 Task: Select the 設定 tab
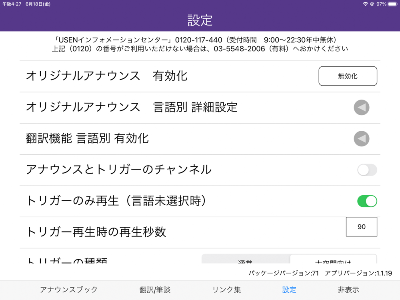click(289, 290)
